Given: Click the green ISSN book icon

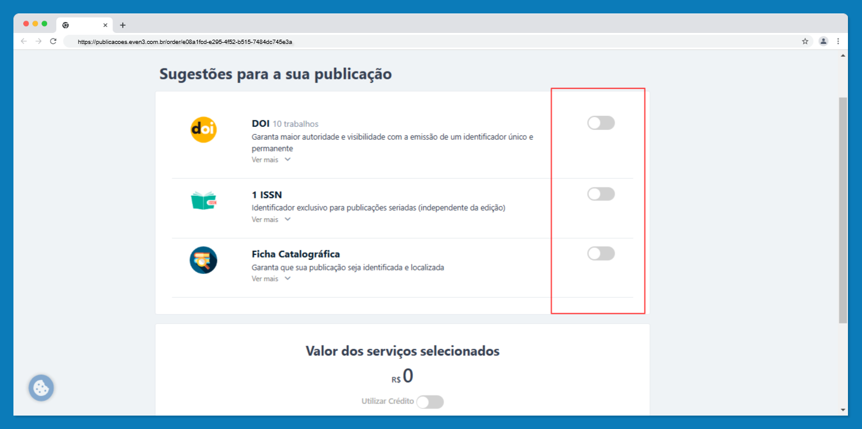Looking at the screenshot, I should point(203,201).
